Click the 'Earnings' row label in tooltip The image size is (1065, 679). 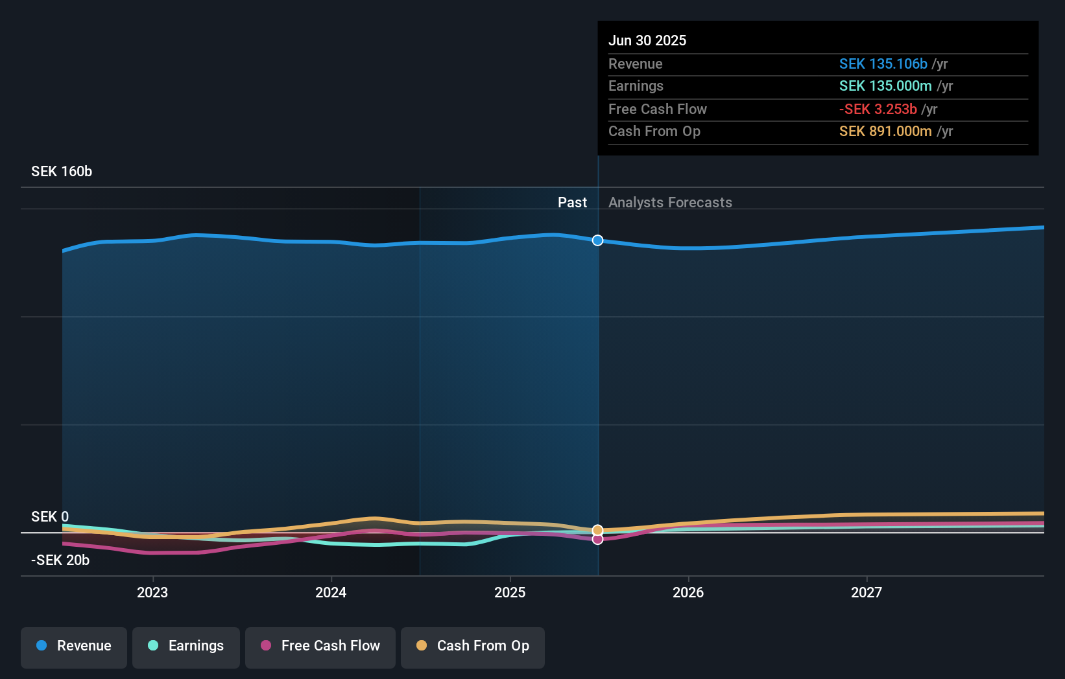pos(636,86)
